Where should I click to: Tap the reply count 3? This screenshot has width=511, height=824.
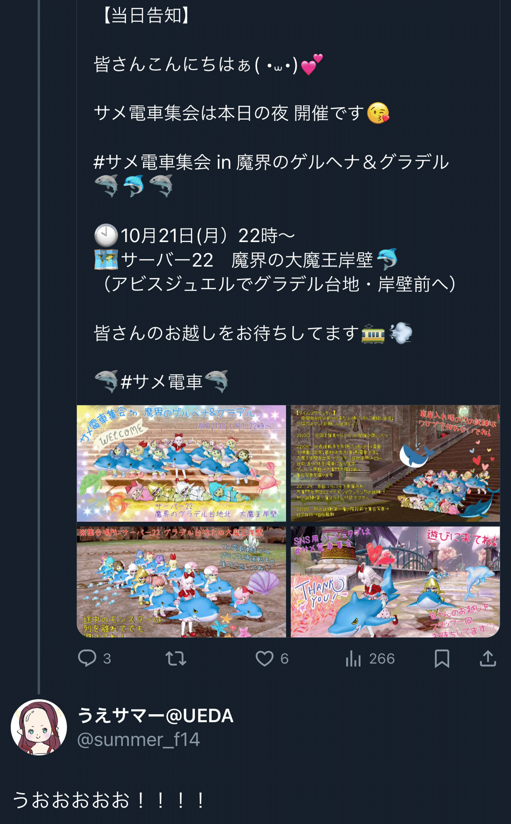pos(107,658)
